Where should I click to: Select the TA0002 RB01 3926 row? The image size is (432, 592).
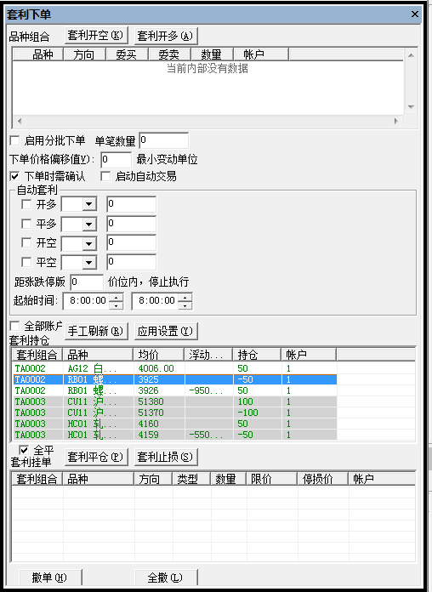175,390
